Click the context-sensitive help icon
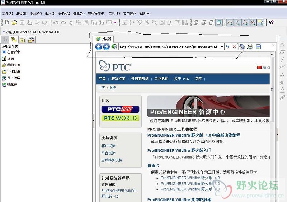 [271, 23]
